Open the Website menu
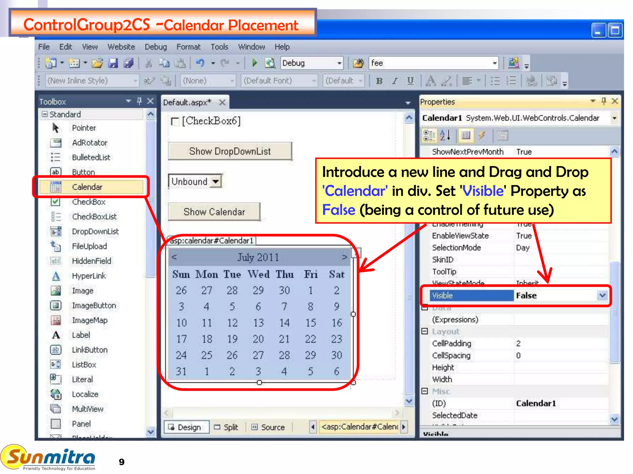Screen dimensions: 633x474 (x=121, y=47)
